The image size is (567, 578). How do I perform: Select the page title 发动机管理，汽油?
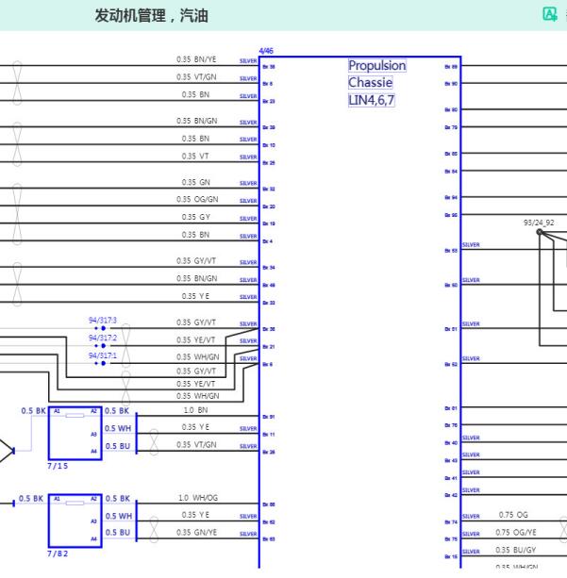pos(152,16)
